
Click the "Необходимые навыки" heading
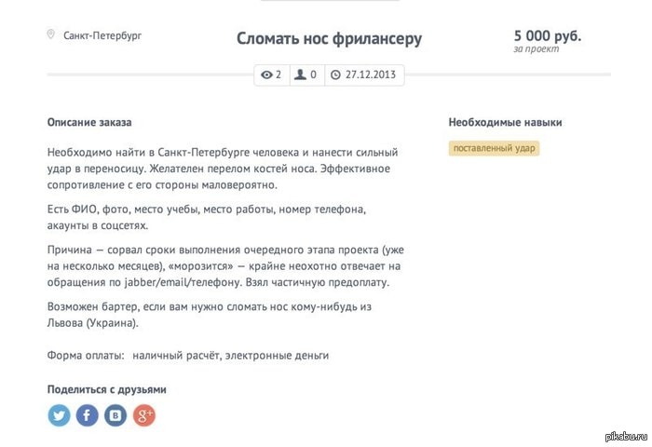click(x=505, y=122)
